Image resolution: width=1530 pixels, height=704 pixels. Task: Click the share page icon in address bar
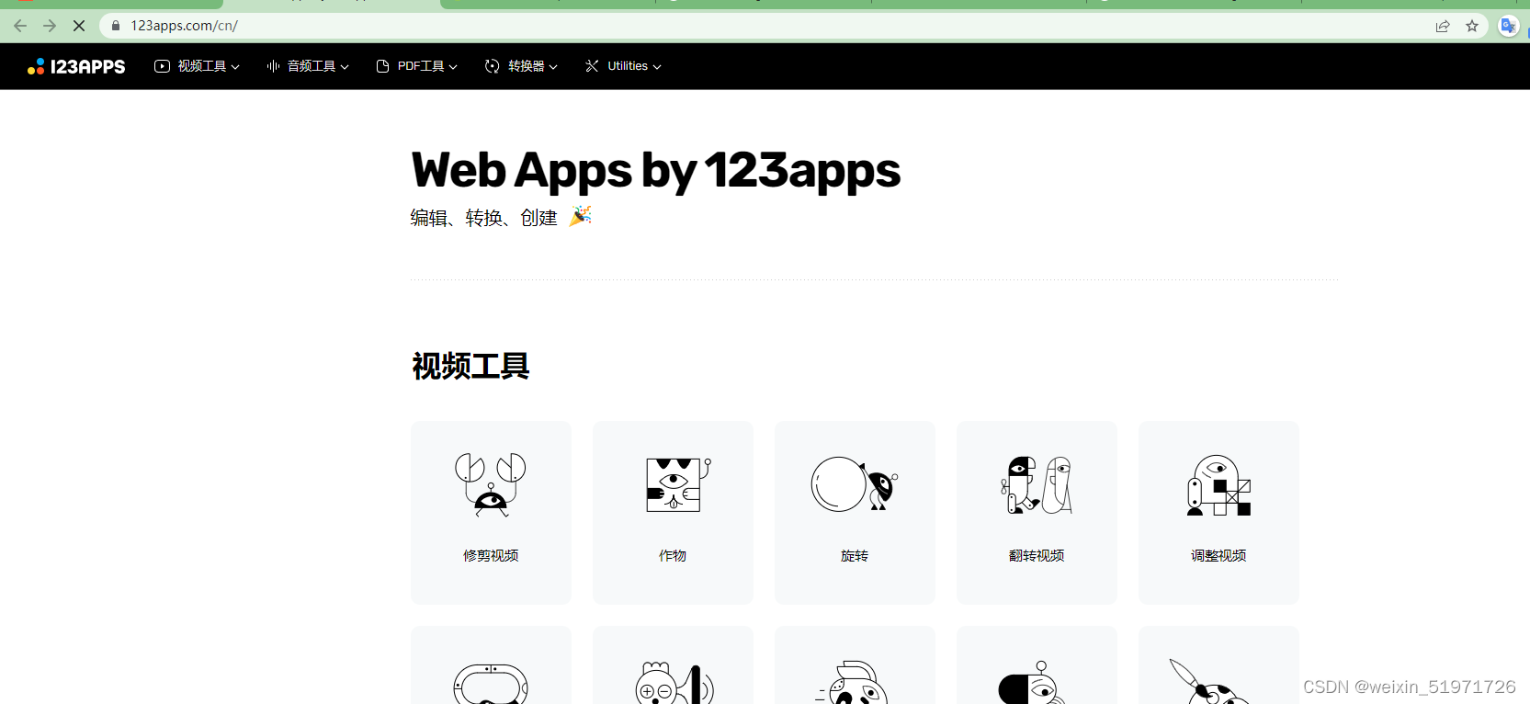(1443, 26)
